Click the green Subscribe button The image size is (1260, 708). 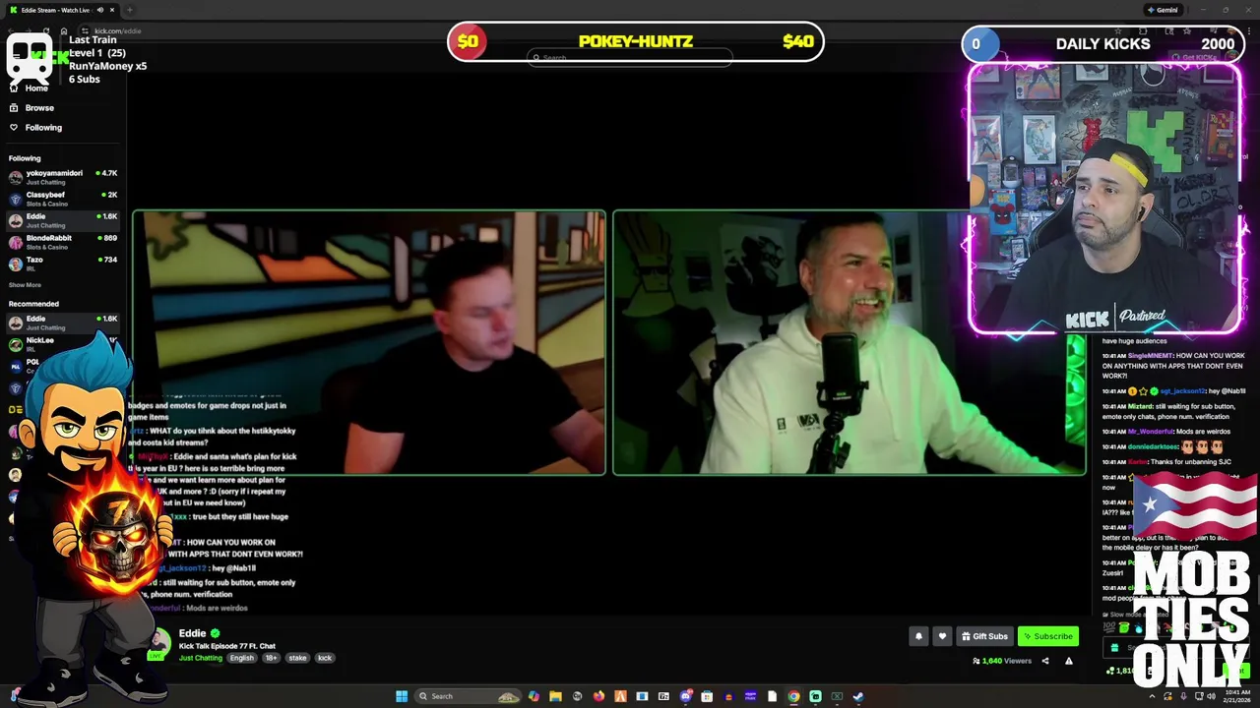(1047, 636)
